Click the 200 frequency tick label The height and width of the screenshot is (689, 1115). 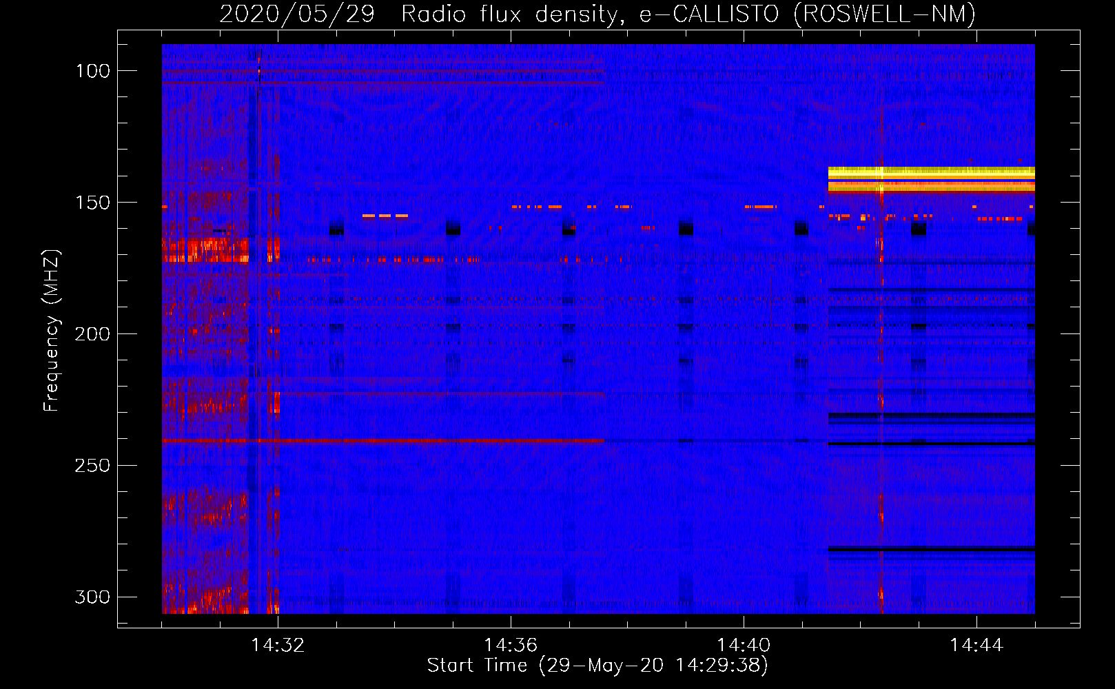(93, 334)
